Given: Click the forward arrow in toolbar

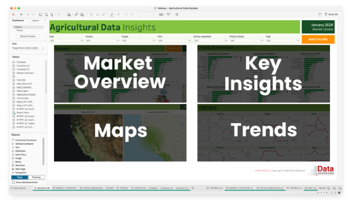Looking at the screenshot, I should click(27, 15).
